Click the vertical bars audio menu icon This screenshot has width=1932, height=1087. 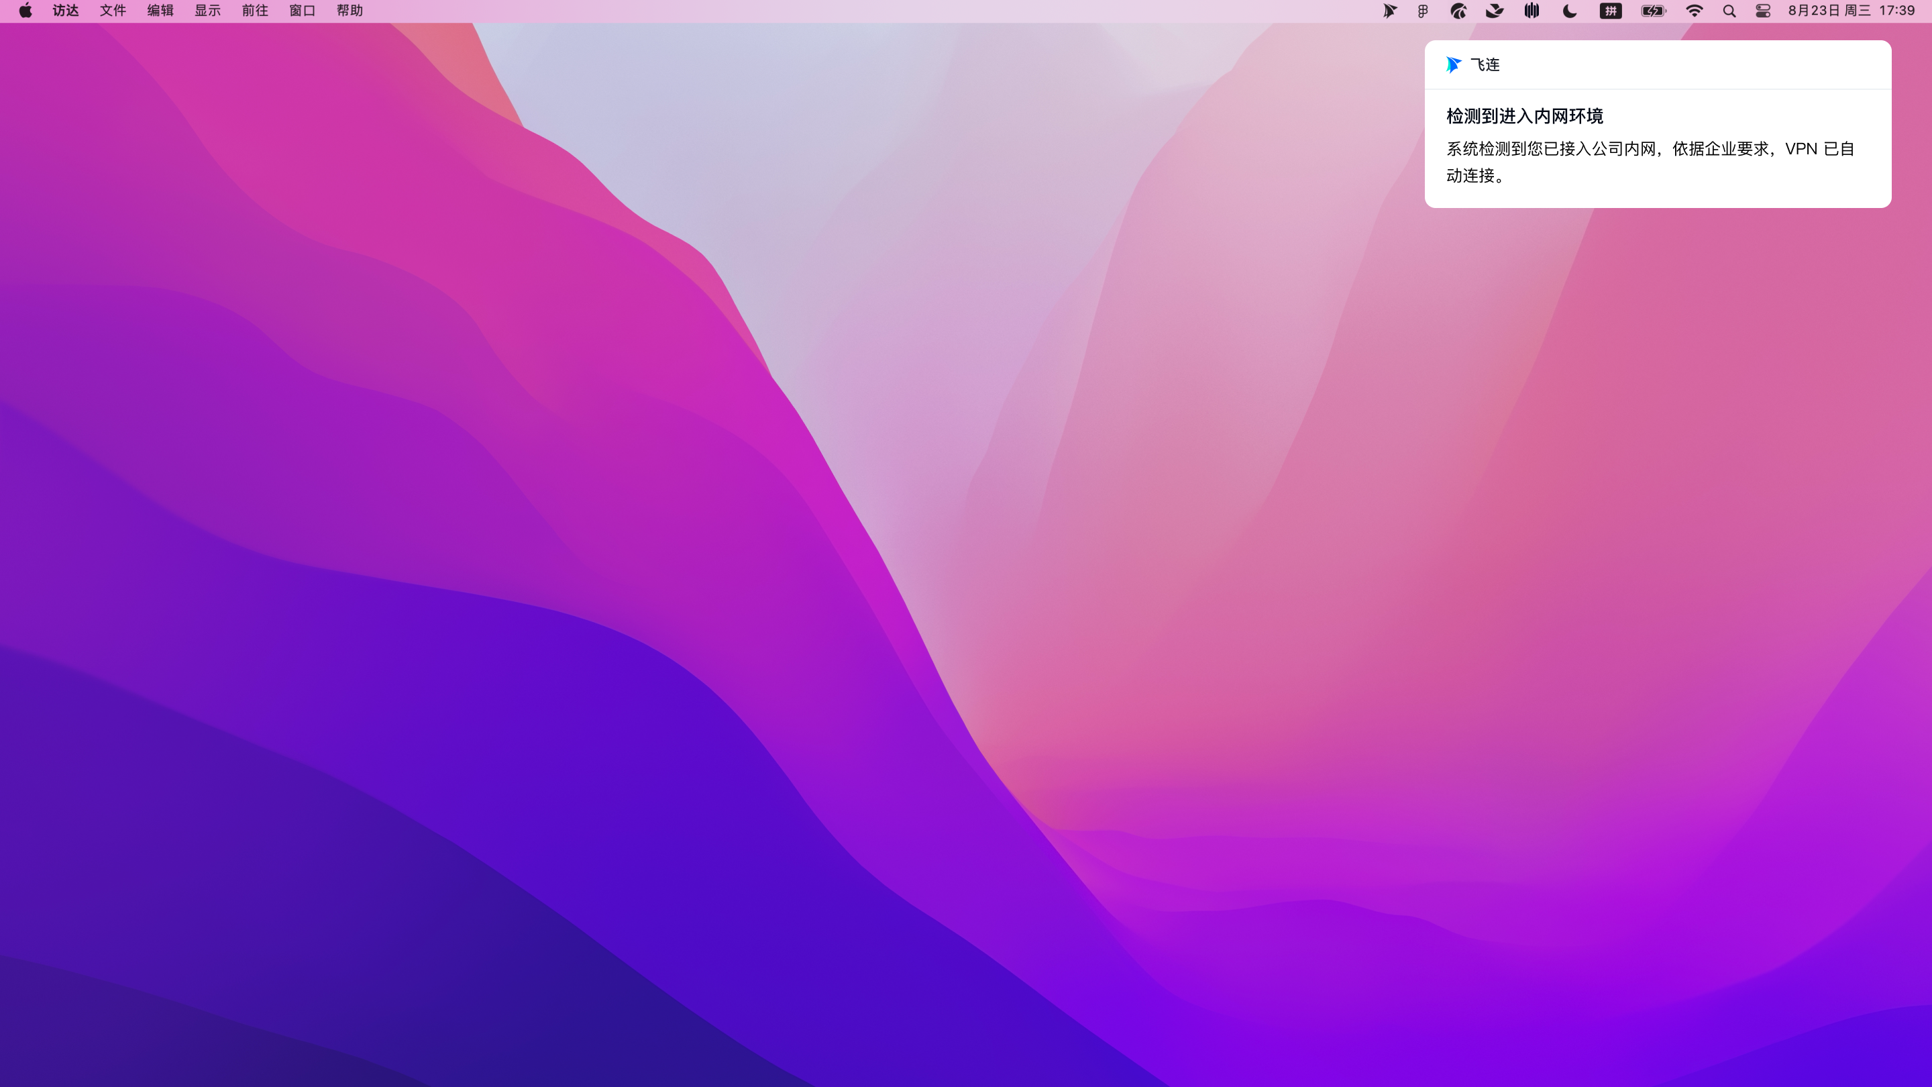click(1532, 11)
